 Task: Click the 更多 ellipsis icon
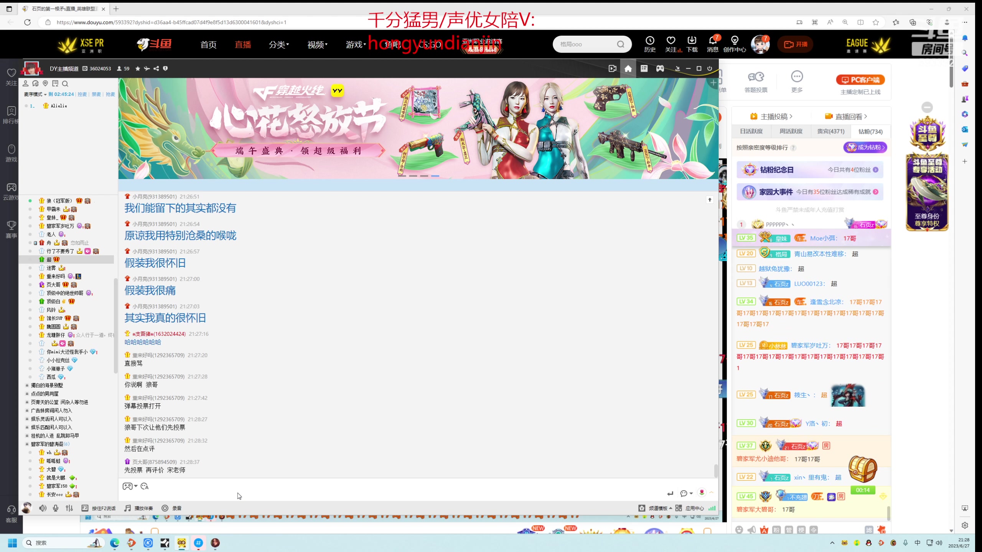click(x=797, y=82)
